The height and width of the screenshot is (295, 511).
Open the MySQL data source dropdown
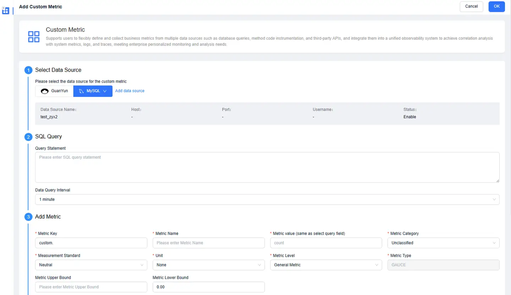(93, 91)
